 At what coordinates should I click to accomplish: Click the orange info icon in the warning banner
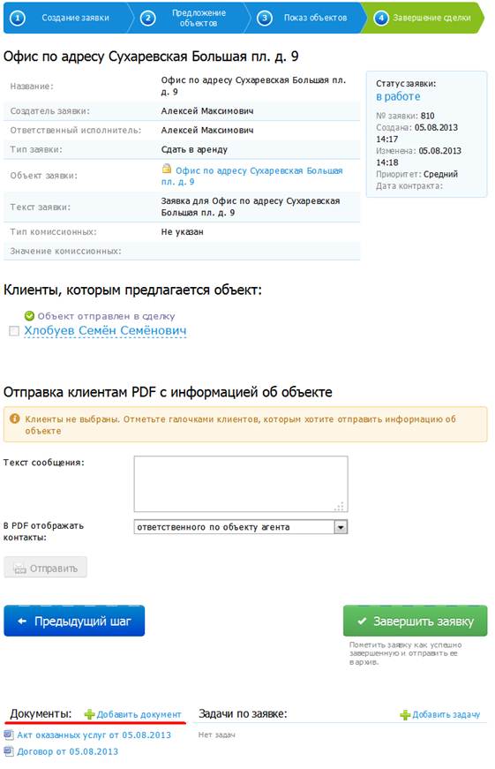pos(15,418)
